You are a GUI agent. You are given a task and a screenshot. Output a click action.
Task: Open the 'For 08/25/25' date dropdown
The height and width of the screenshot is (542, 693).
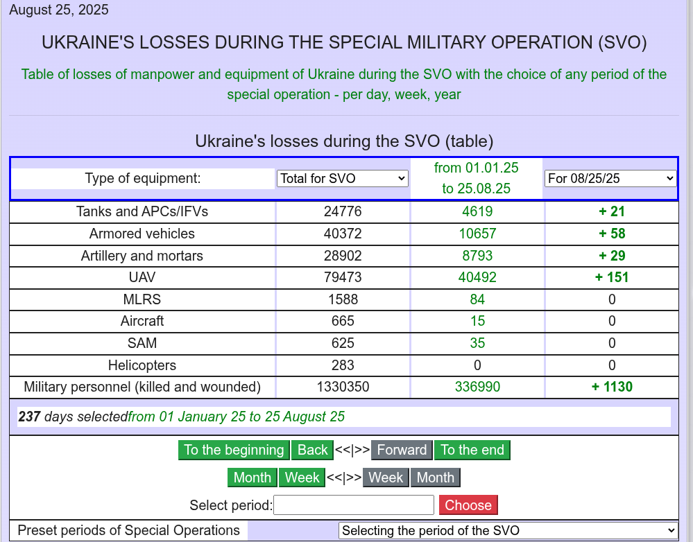pyautogui.click(x=610, y=178)
